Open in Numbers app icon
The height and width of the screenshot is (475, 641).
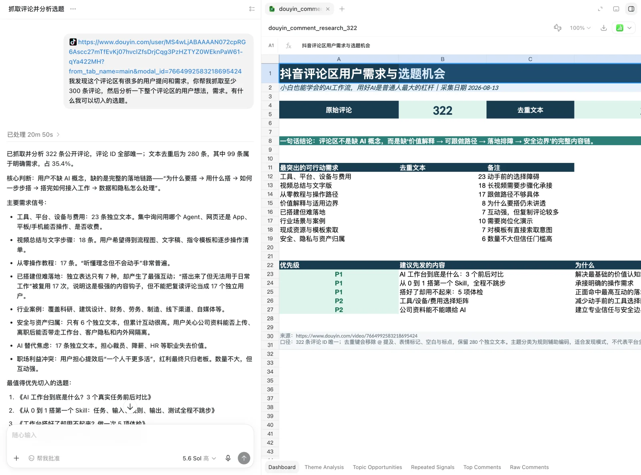[x=620, y=28]
